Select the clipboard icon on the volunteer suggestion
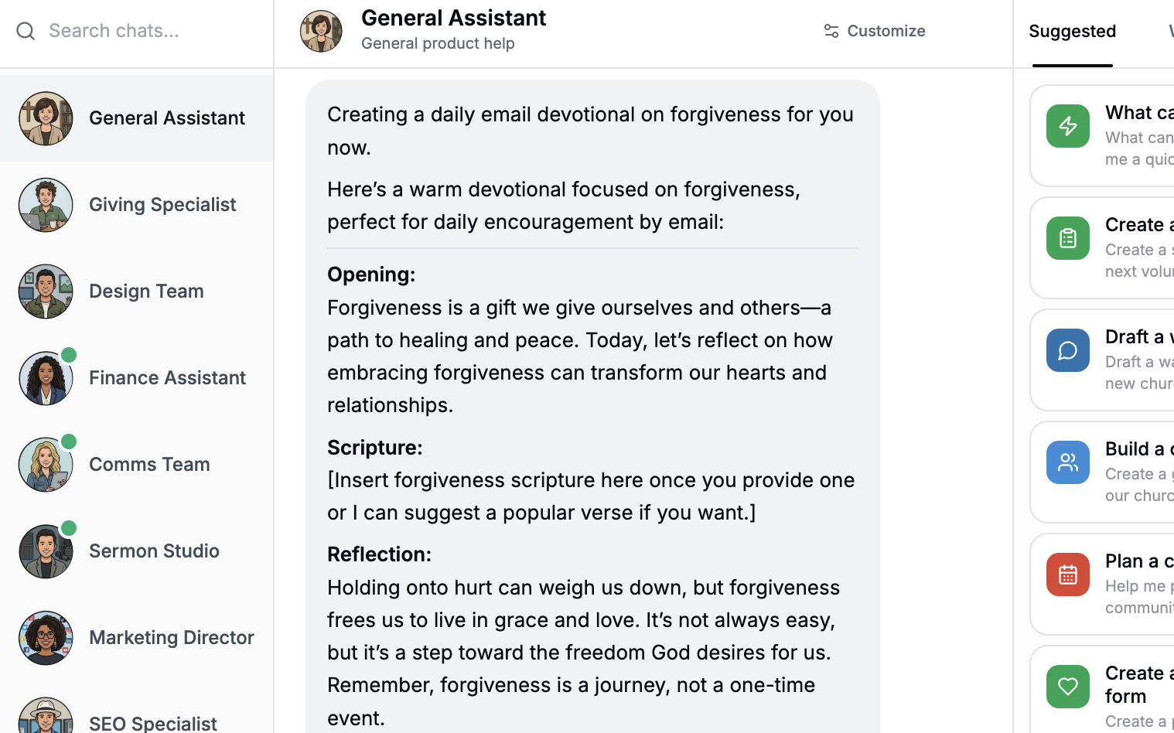The height and width of the screenshot is (733, 1174). pos(1067,237)
